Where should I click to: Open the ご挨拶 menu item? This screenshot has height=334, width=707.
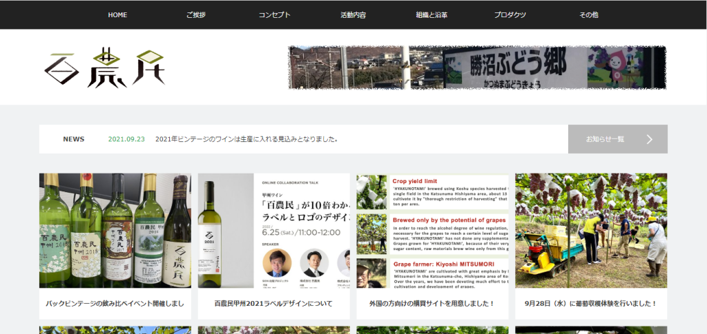point(195,15)
